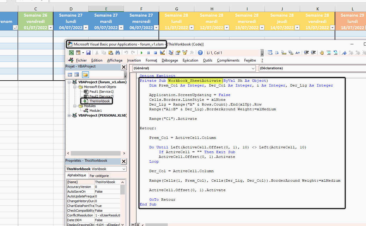The width and height of the screenshot is (366, 226).
Task: Switch to the Par catégorie tab
Action: (x=99, y=176)
